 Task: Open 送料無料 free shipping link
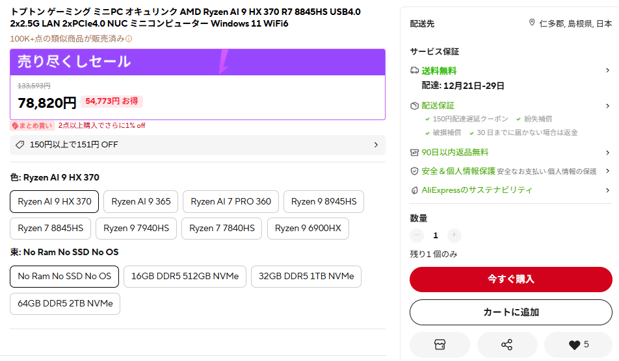coord(439,71)
